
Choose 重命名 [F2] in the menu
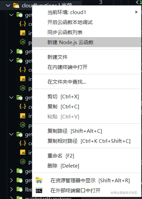click(87, 156)
